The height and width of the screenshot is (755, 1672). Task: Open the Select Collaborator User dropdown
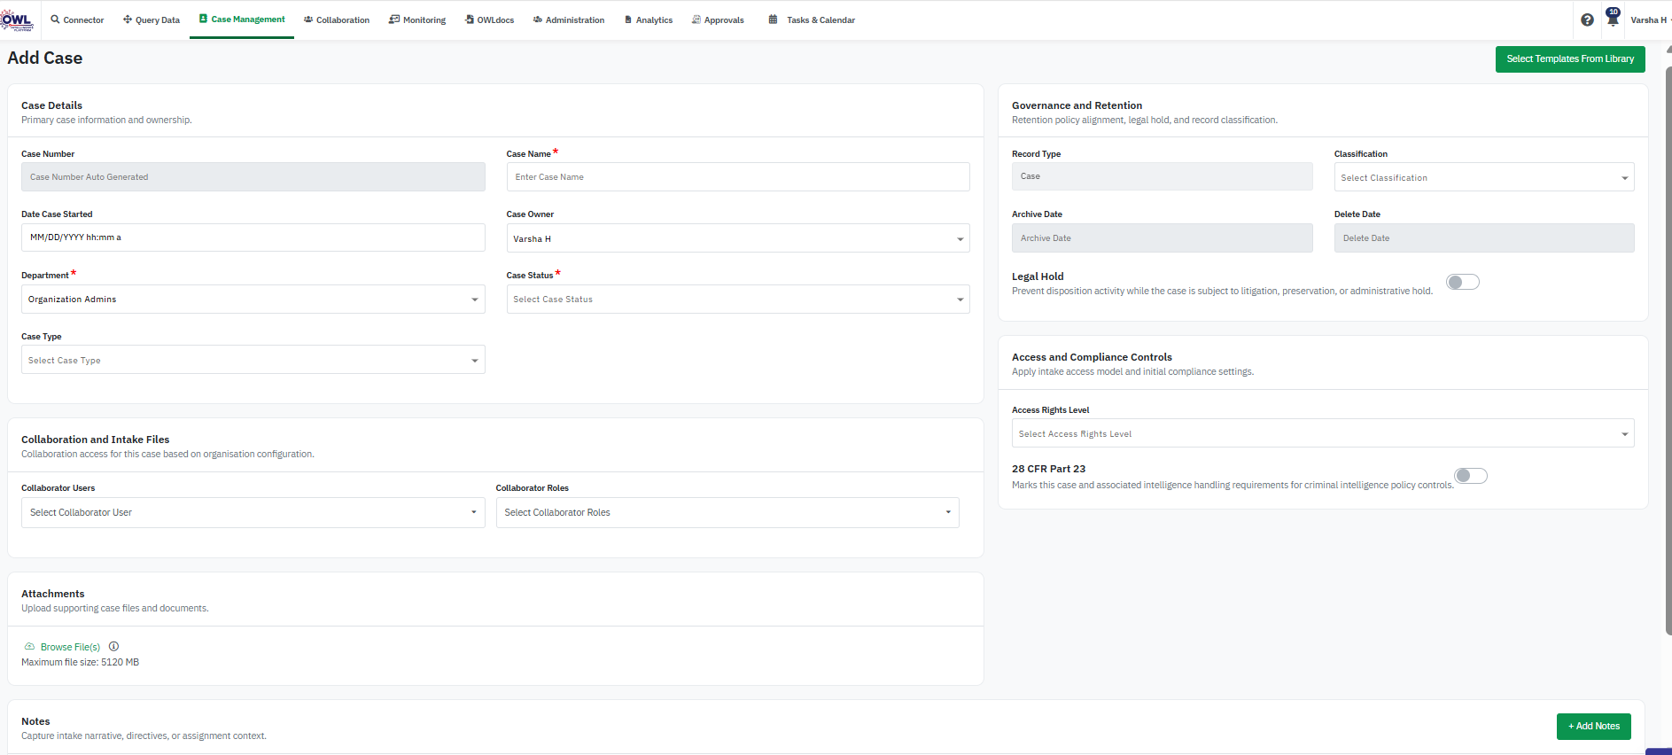tap(253, 512)
